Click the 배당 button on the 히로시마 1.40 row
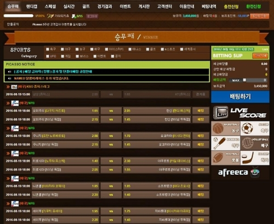Viewport: 274px width, 224px height. coord(200,161)
